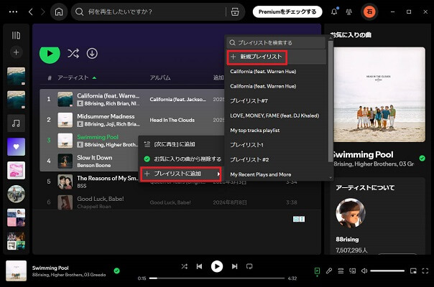Open the now-playing cover in the bottom bar
This screenshot has height=287, width=434.
[x=16, y=270]
